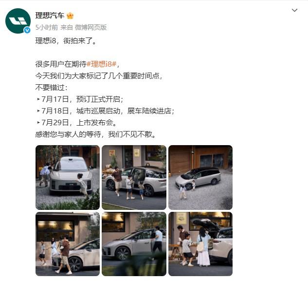Open photo of family beside open car door
Screen dimensions: 308x281
click(x=134, y=177)
